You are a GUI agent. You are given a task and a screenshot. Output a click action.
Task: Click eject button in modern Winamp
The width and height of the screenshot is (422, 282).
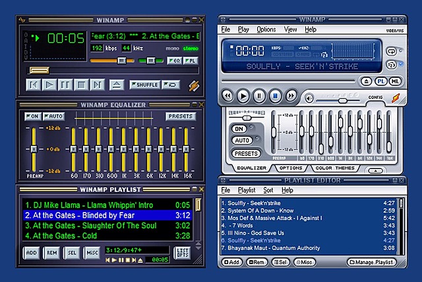click(366, 81)
